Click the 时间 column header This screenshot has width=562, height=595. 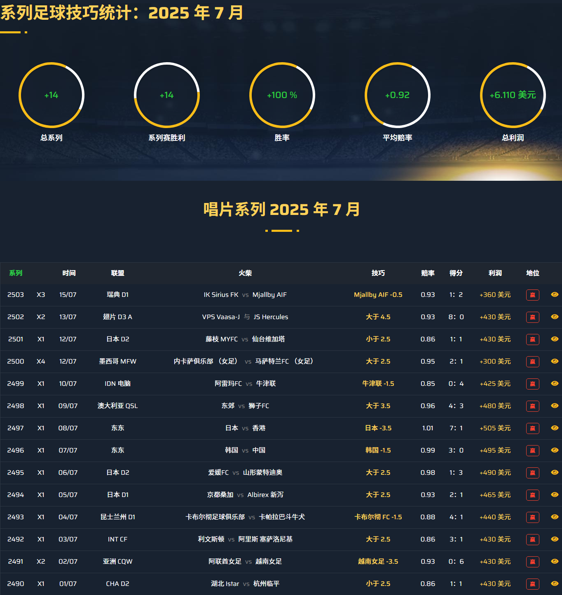pyautogui.click(x=69, y=273)
